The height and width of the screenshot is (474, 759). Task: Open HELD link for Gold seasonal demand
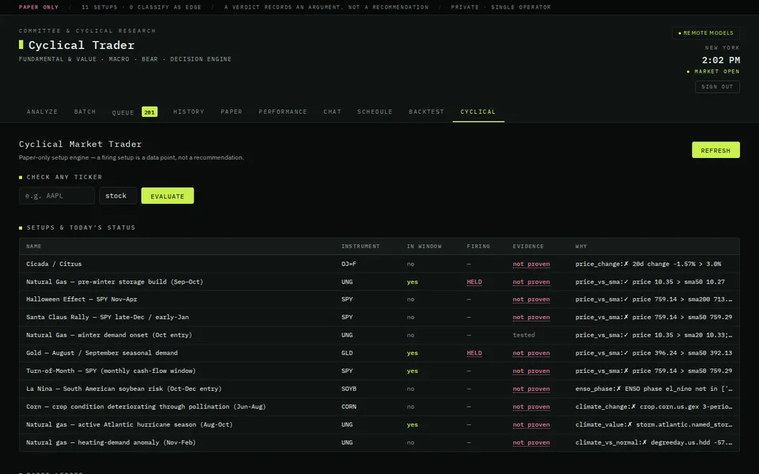coord(474,353)
